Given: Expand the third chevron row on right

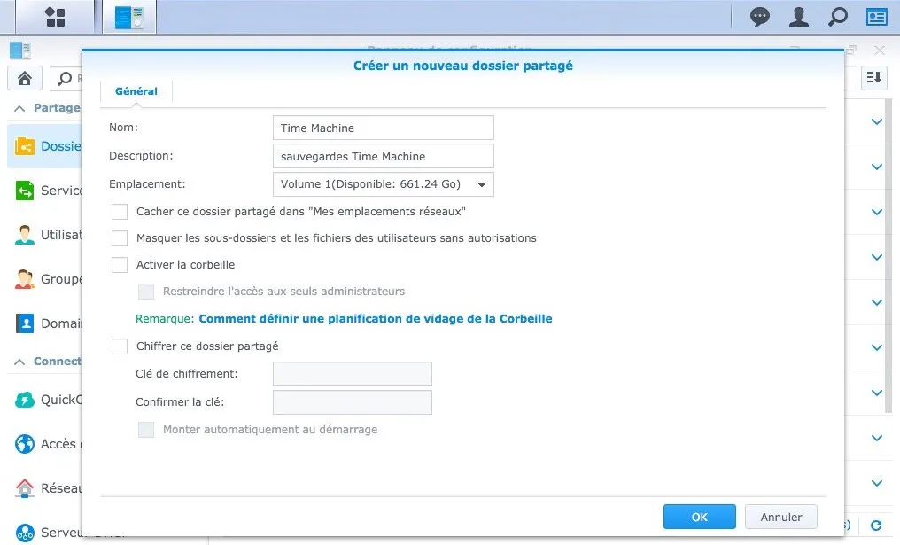Looking at the screenshot, I should tap(876, 212).
